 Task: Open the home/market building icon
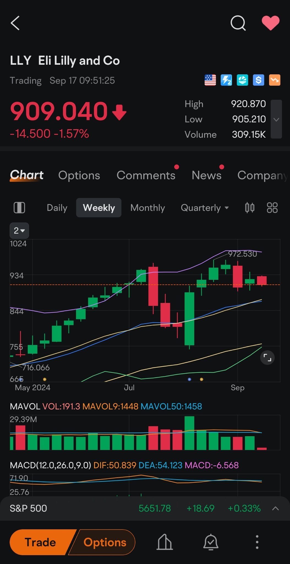click(x=165, y=542)
